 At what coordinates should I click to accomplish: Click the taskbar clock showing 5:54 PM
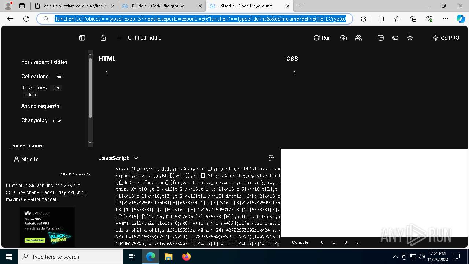[438, 256]
